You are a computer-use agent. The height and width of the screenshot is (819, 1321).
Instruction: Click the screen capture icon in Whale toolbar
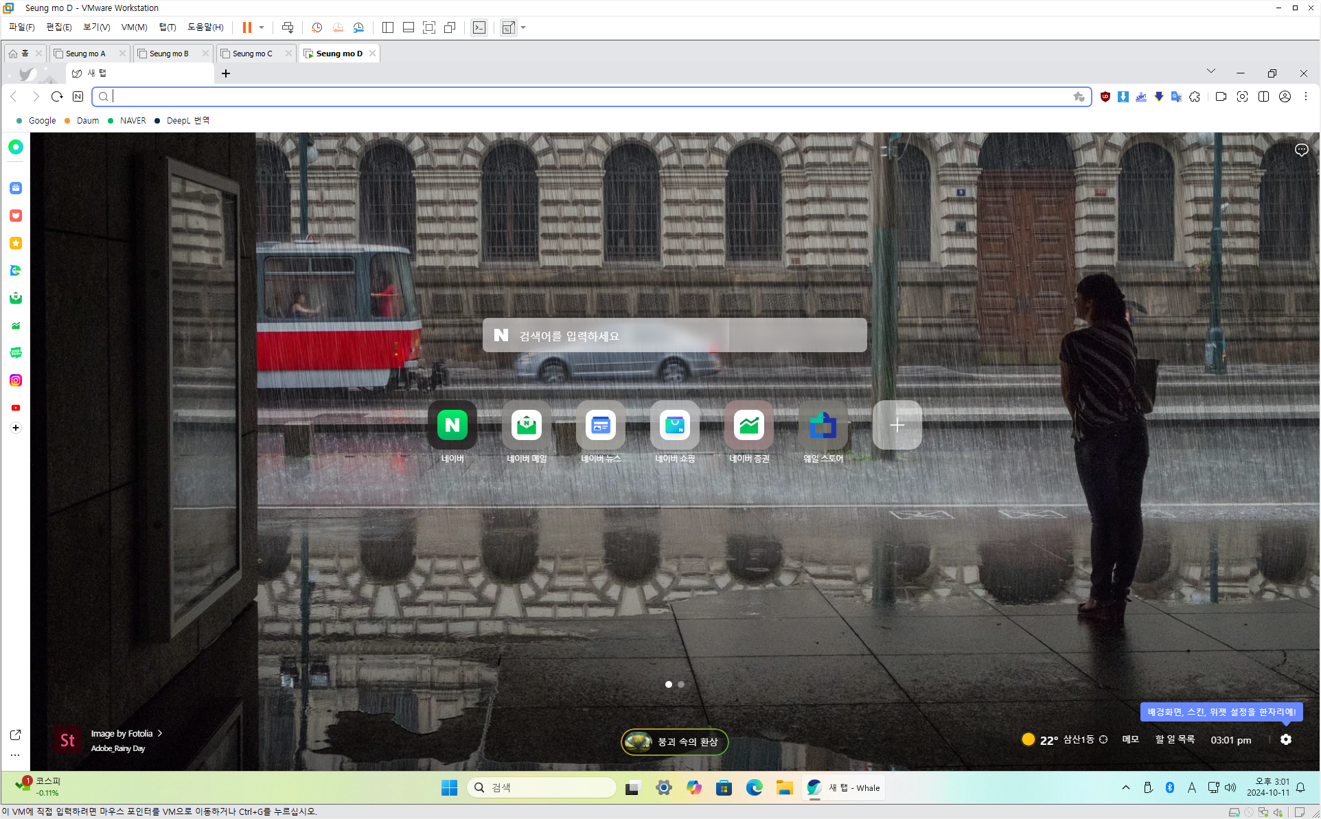[x=1242, y=97]
